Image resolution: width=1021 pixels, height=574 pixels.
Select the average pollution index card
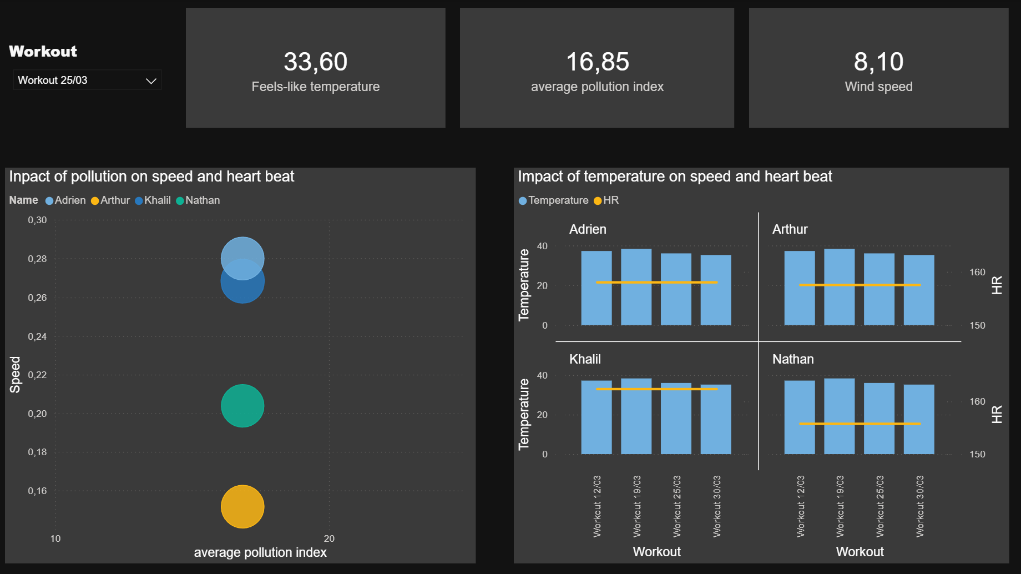coord(597,68)
